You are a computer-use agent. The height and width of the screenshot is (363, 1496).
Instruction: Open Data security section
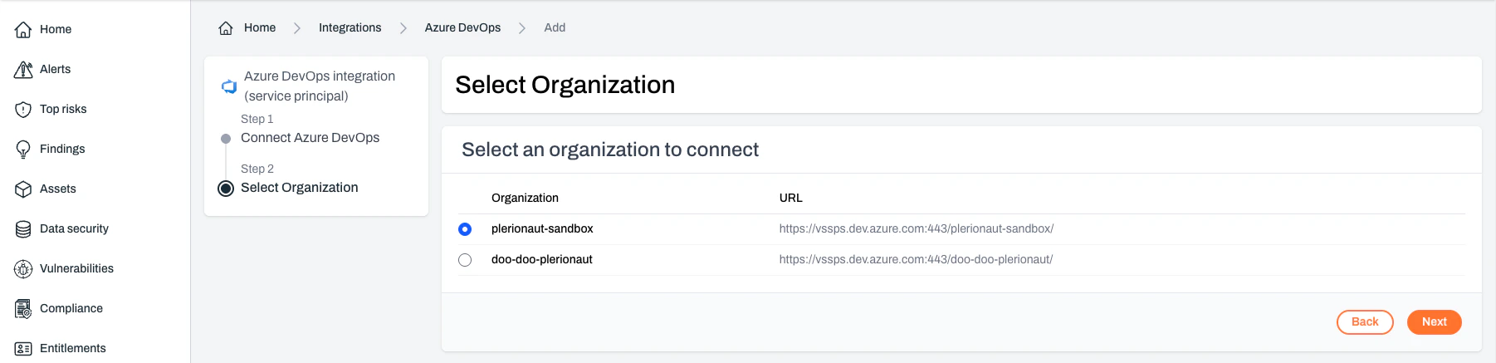point(74,228)
